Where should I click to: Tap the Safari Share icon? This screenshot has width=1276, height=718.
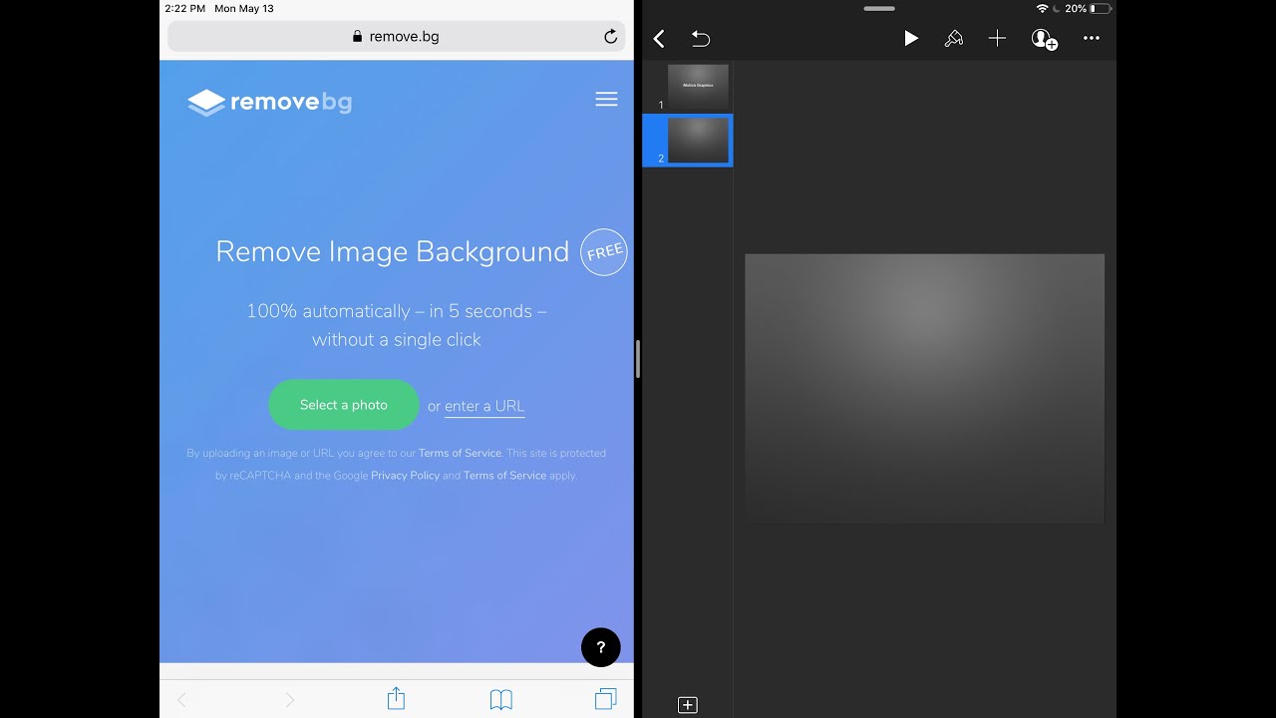[396, 698]
